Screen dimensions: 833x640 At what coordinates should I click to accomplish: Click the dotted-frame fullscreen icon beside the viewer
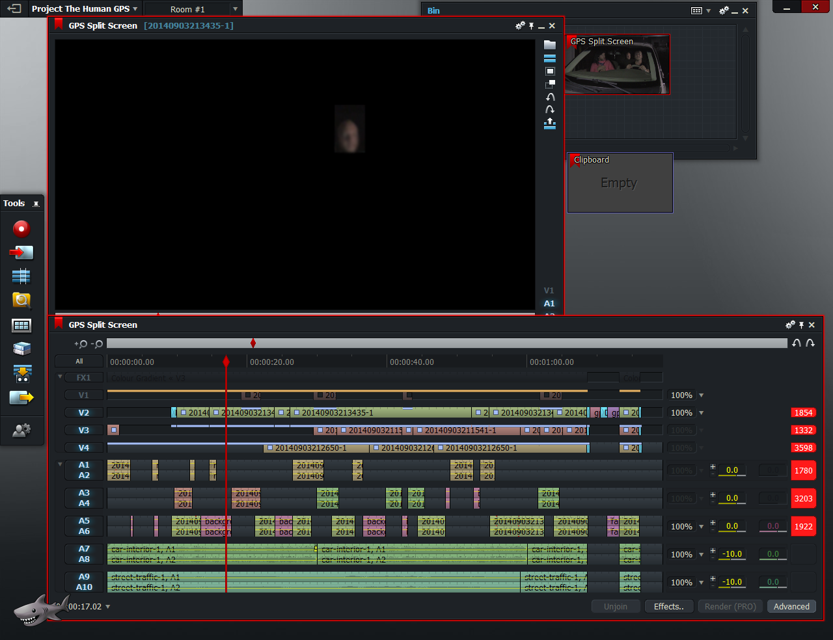(550, 71)
